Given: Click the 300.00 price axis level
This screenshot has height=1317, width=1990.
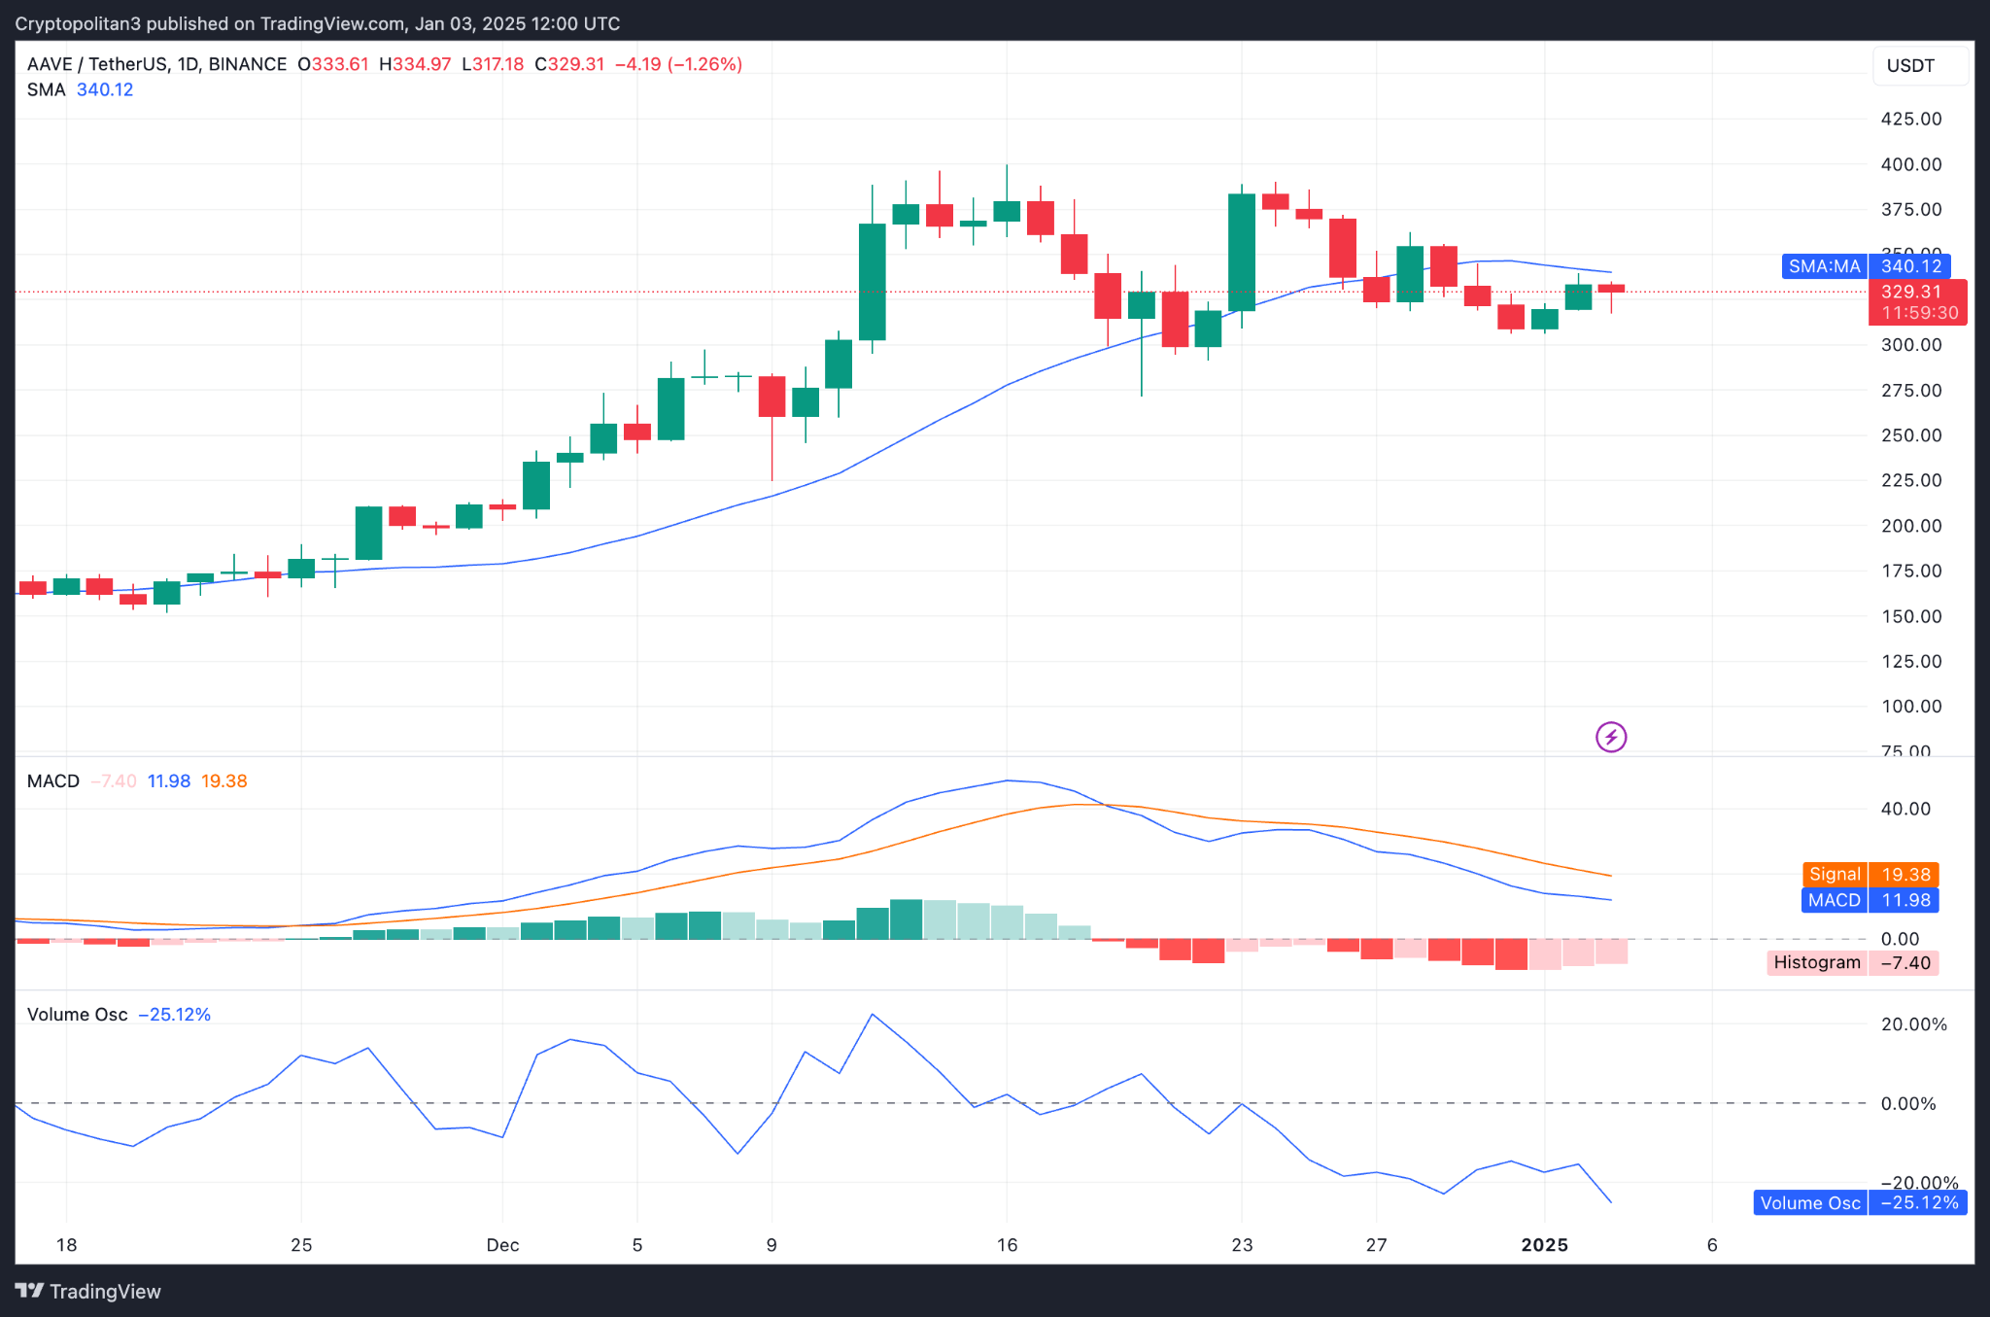Looking at the screenshot, I should click(x=1911, y=345).
